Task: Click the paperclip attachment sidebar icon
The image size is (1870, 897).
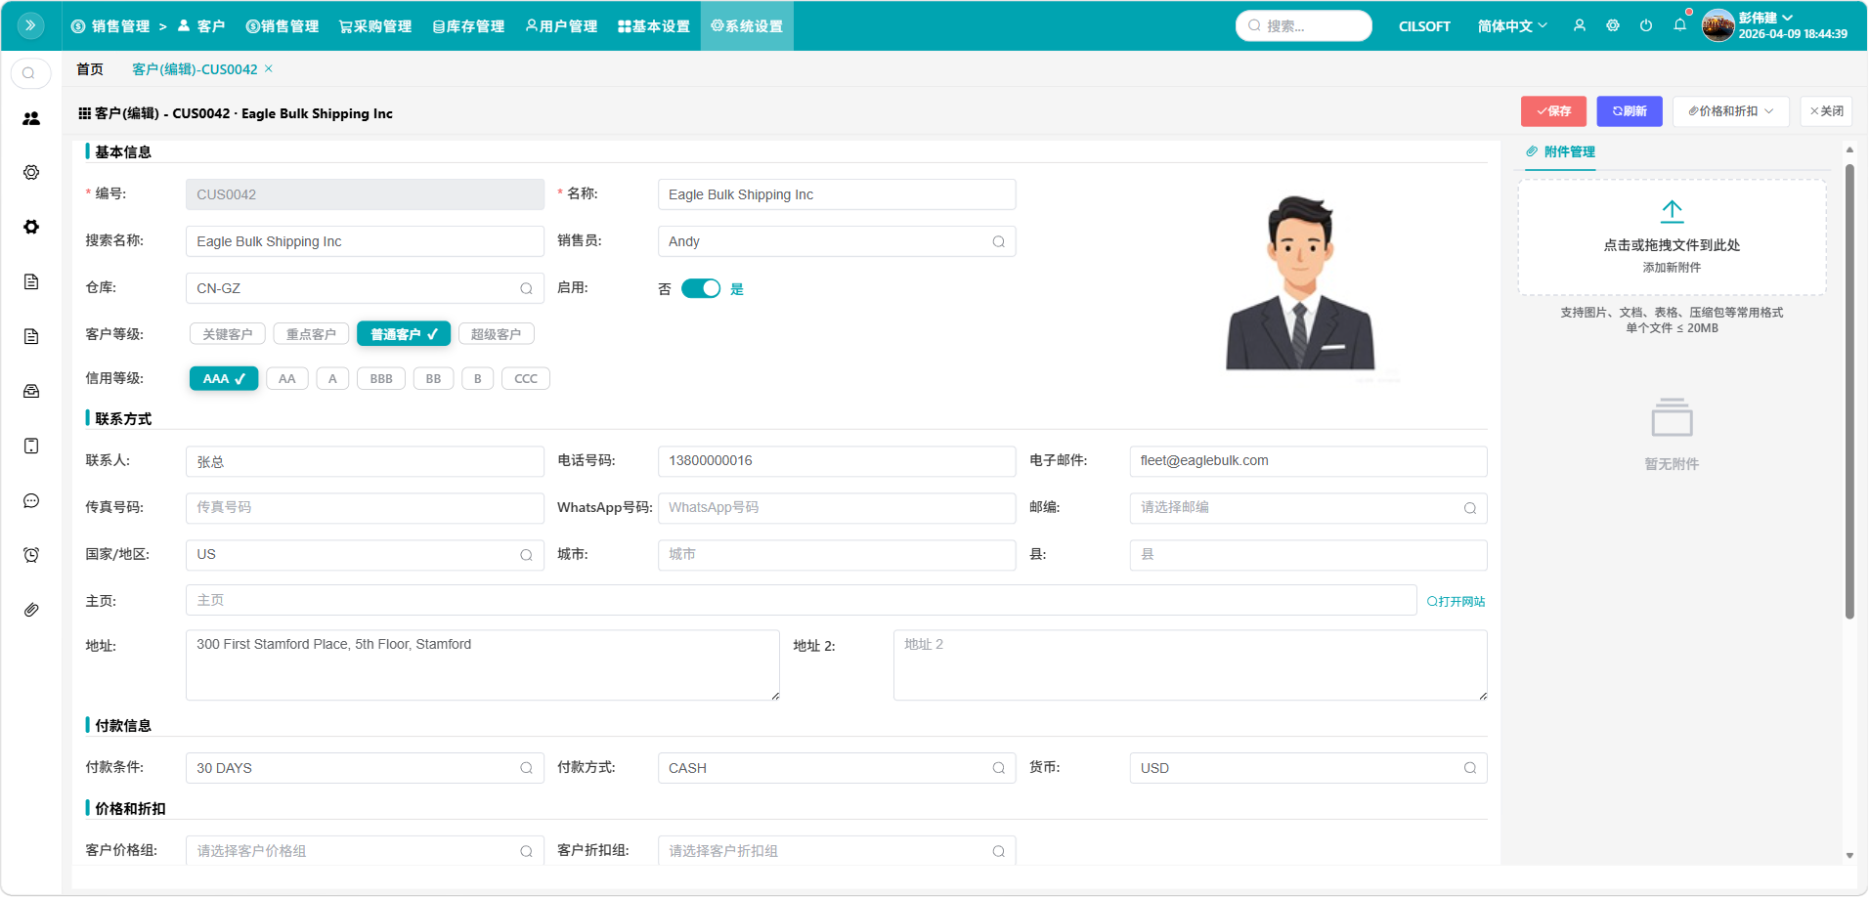Action: coord(31,610)
